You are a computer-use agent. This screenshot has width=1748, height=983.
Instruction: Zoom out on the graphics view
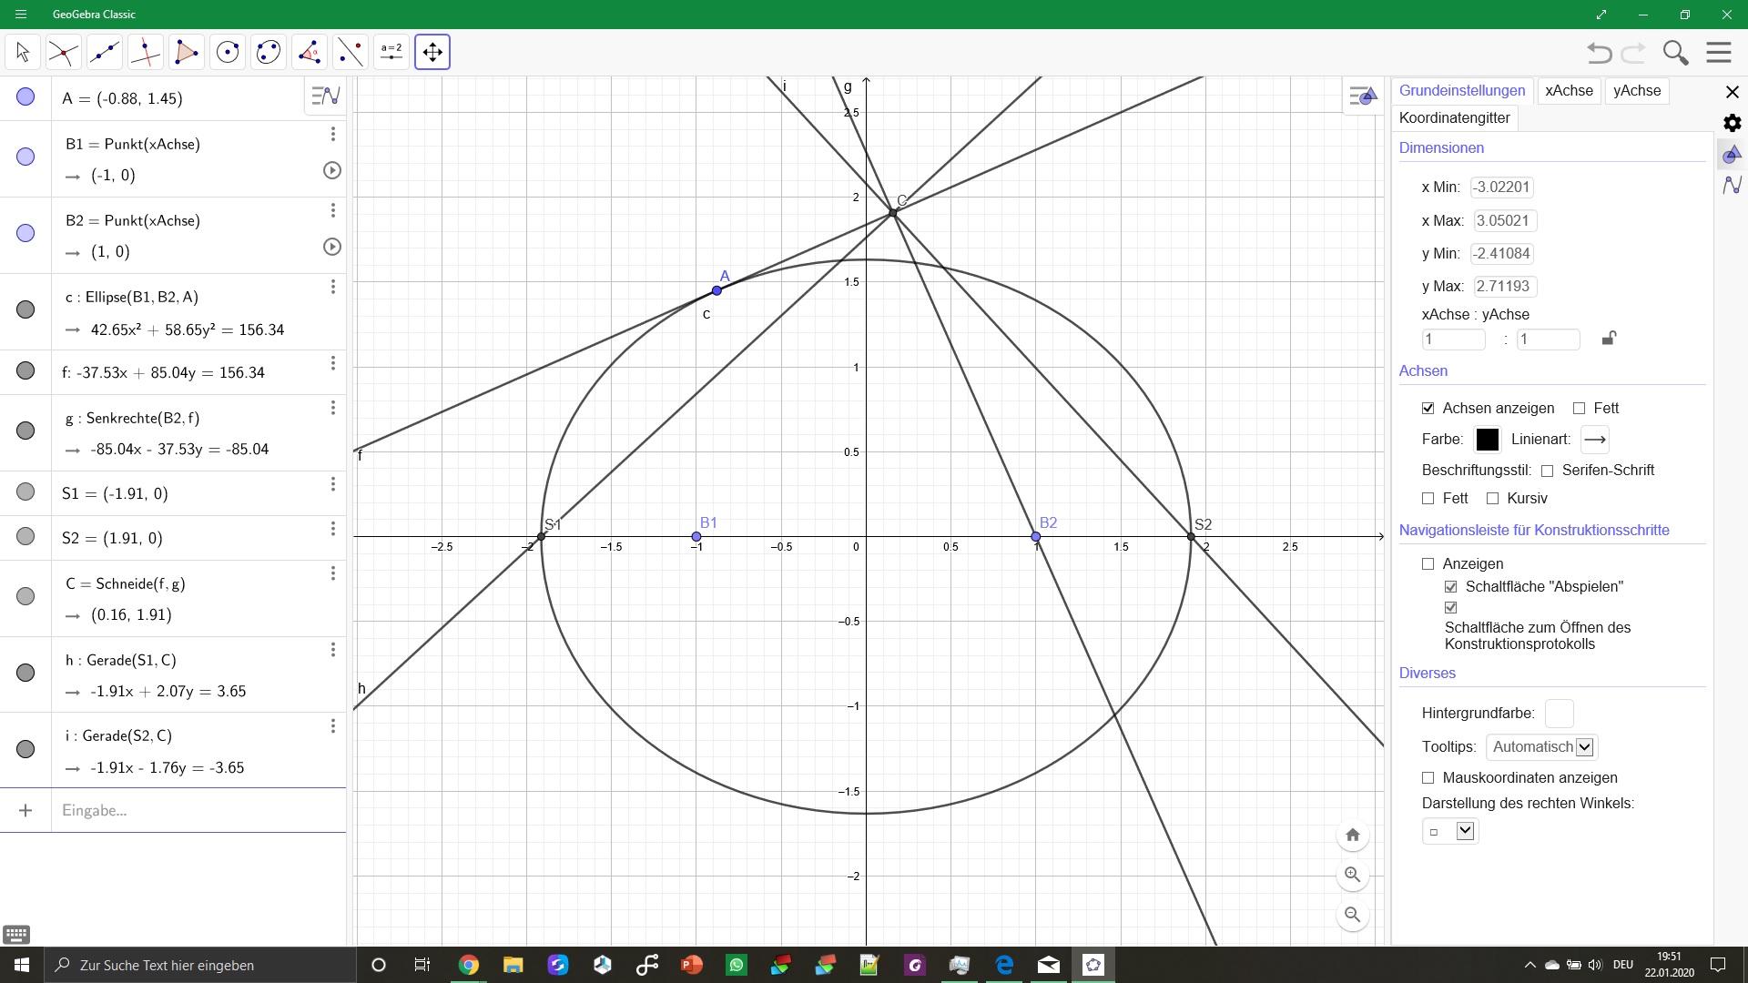click(1353, 915)
